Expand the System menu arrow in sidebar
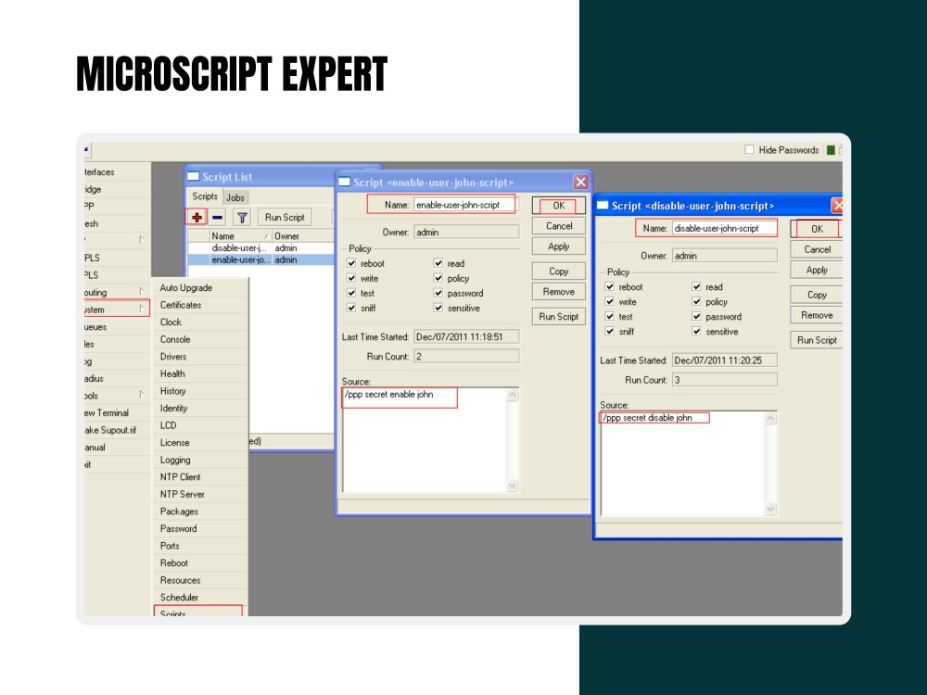 141,309
